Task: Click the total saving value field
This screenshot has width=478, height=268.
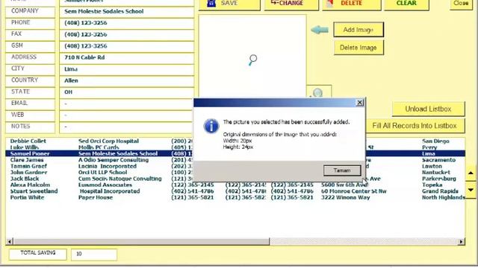Action: [94, 255]
